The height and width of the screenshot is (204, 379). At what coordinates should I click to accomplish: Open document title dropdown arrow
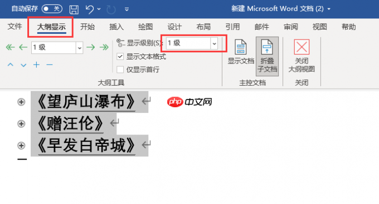(x=329, y=9)
